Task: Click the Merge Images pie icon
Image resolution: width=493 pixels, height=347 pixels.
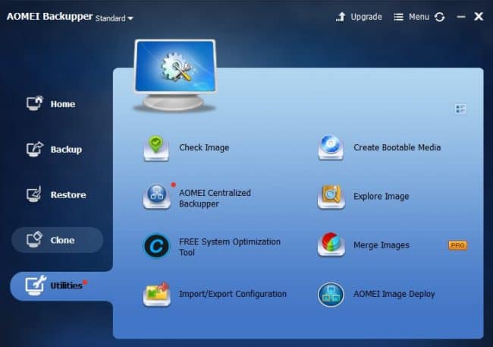Action: [331, 244]
